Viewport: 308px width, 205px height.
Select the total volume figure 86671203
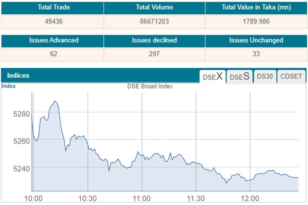[154, 21]
